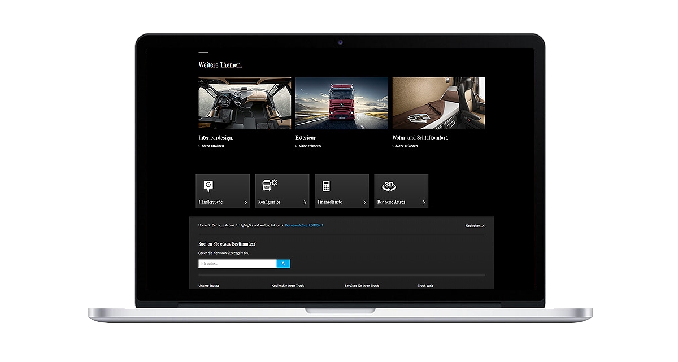Viewport: 678px width, 362px height.
Task: Click the arrow on the Finanzdienste tile
Action: (364, 202)
